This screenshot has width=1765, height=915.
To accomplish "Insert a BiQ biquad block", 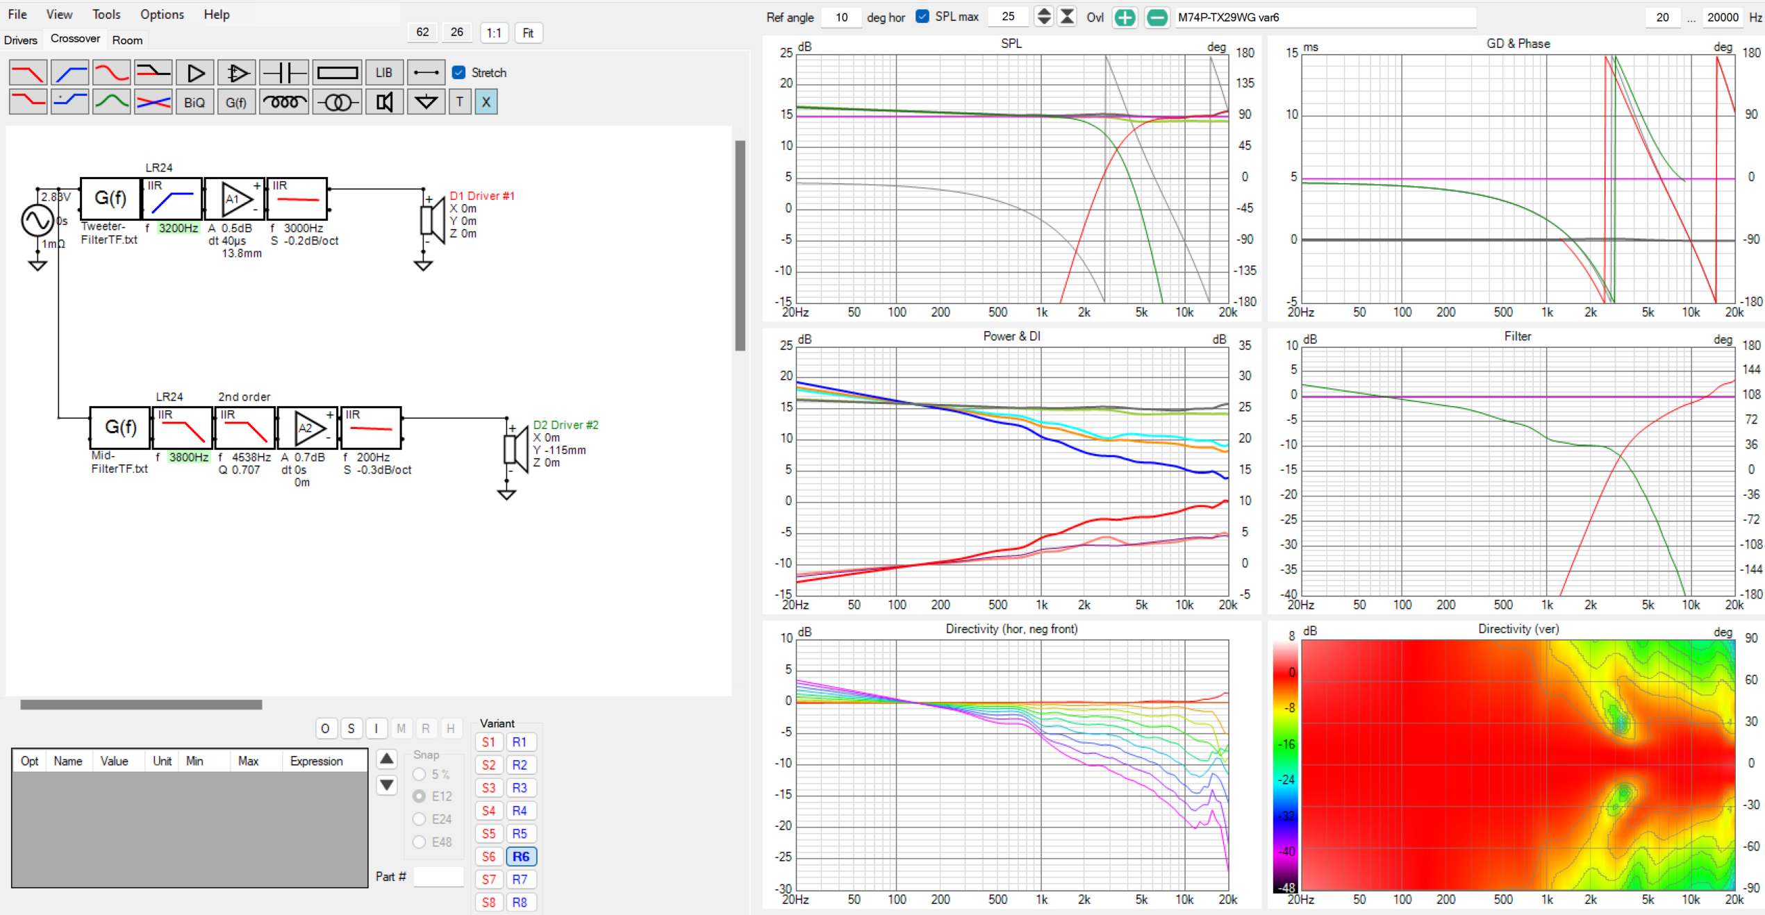I will click(195, 102).
